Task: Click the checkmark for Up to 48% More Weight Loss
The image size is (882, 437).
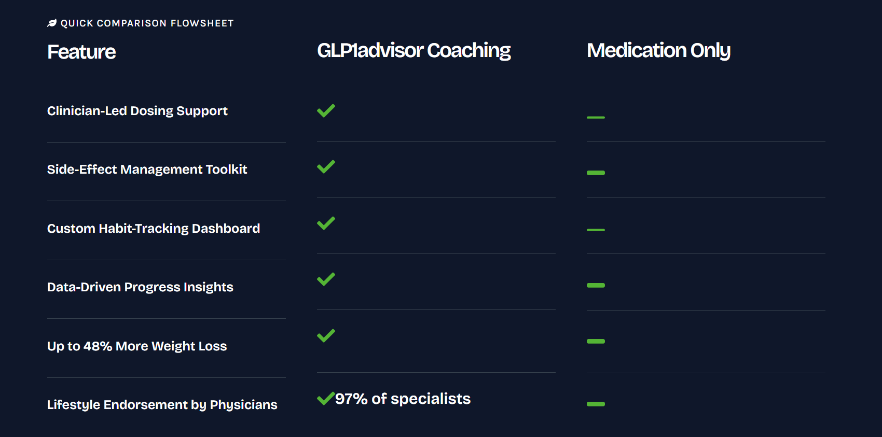Action: pos(326,335)
